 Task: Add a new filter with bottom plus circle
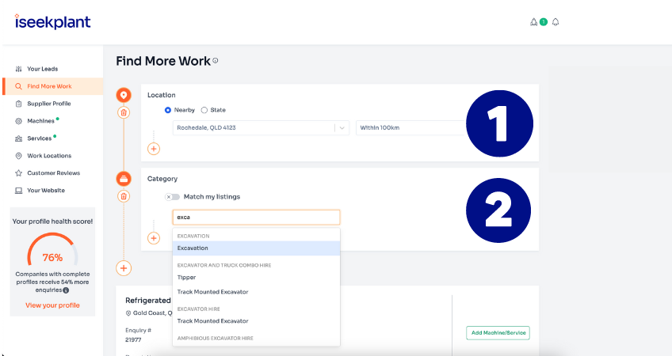click(124, 268)
